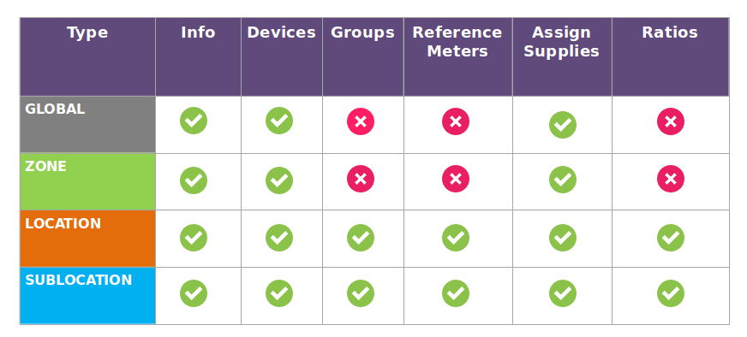Click the red cross for GLOBAL Groups
The image size is (747, 337).
361,121
